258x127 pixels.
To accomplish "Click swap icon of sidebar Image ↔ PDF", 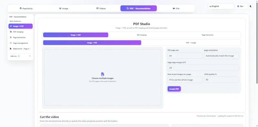I will [x=11, y=26].
